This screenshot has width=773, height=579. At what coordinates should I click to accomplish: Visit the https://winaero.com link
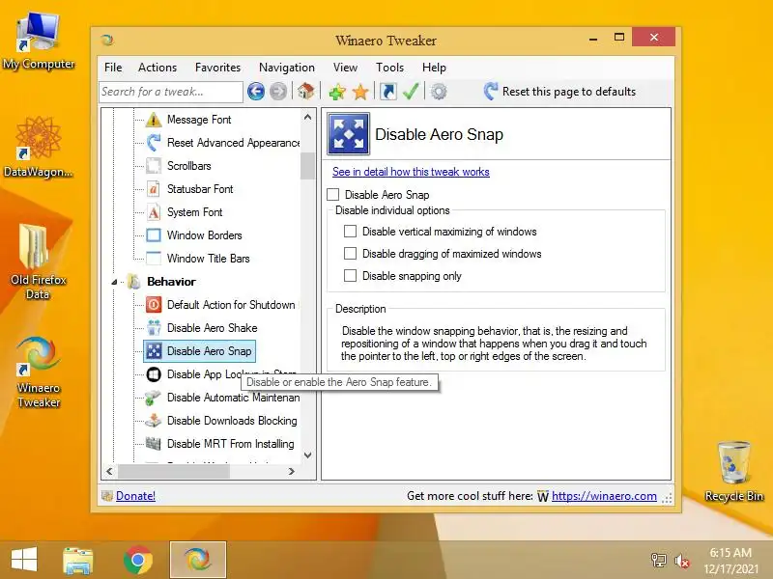click(604, 496)
